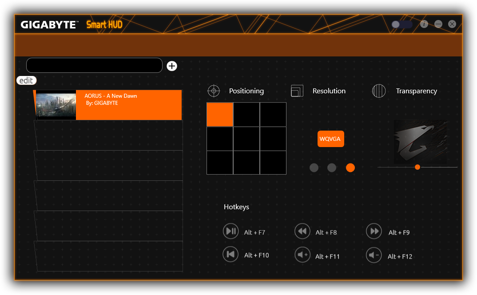Select the third orange resolution dot
Image resolution: width=477 pixels, height=295 pixels.
(350, 168)
